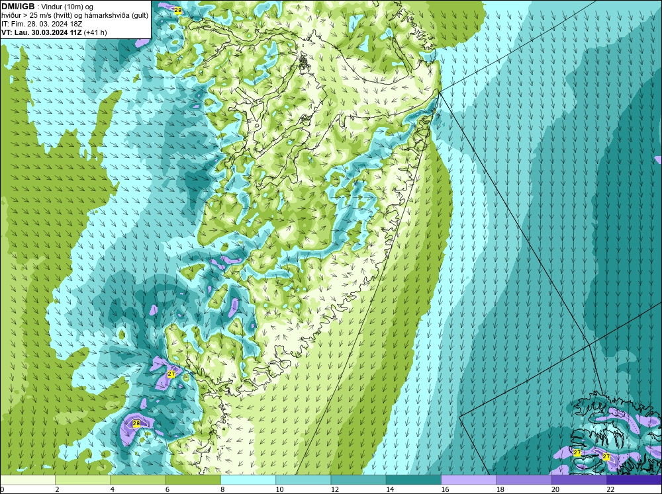
Task: Click the 'hviður > 25 m/s (hvítt)' description line
Action: (x=74, y=15)
